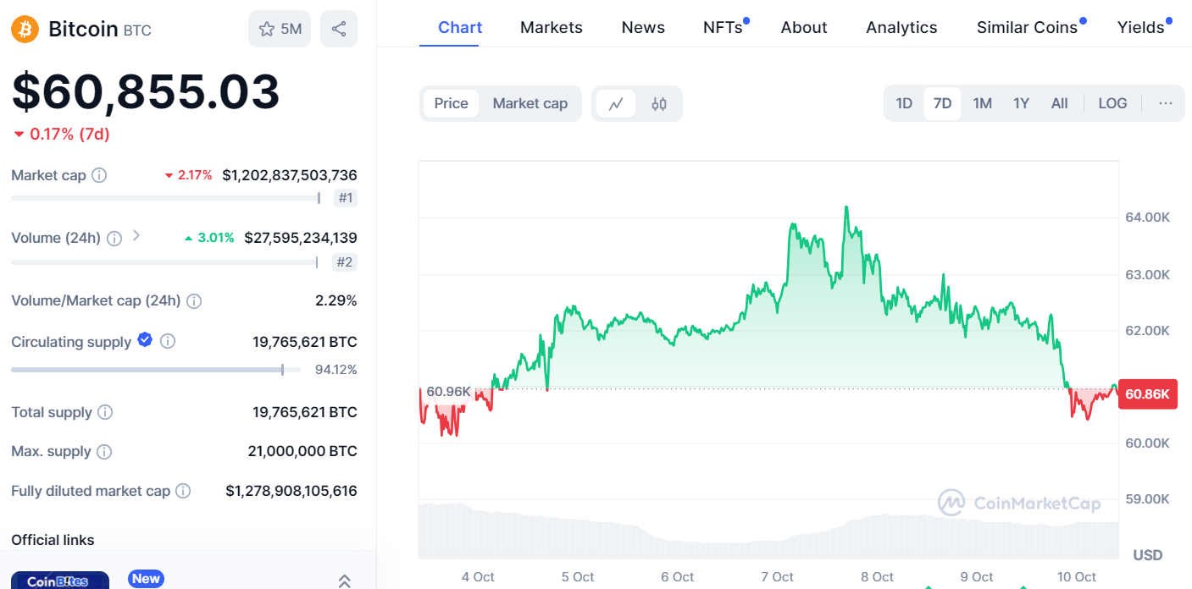Click the volume value $27,595,234,139
1192x589 pixels.
tap(301, 238)
